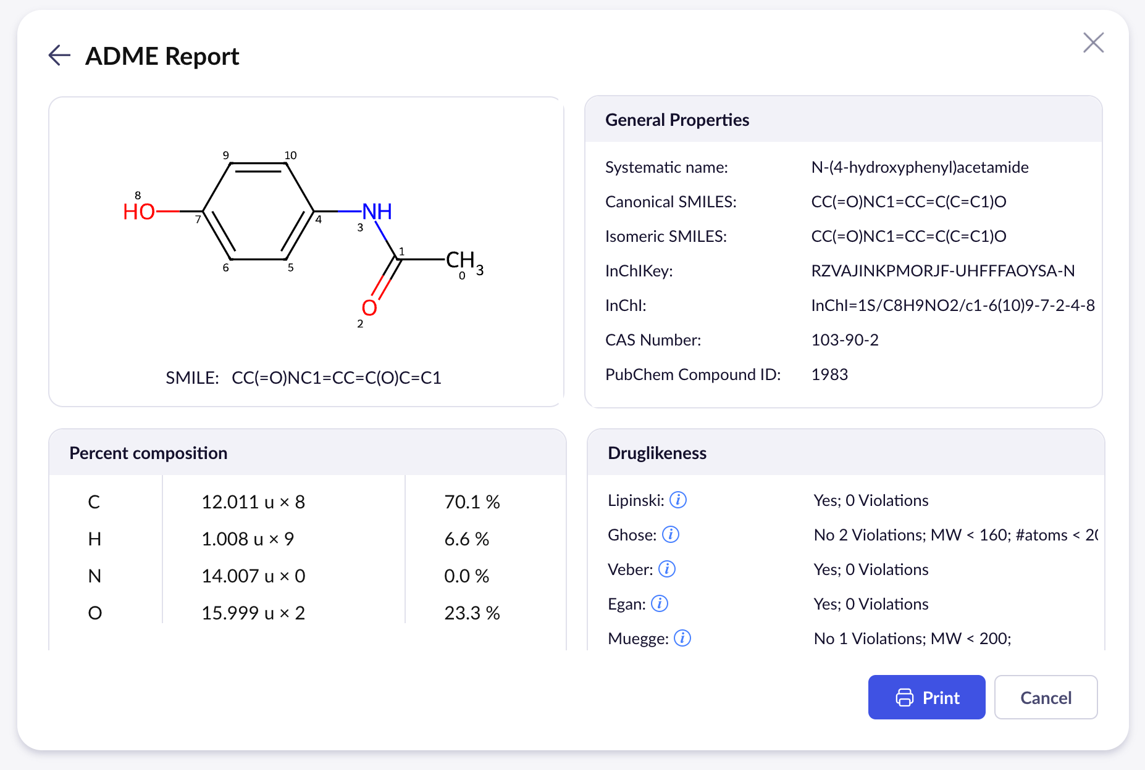Cancel the ADME report dialog
This screenshot has height=770, width=1145.
coord(1046,697)
